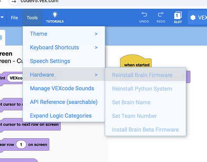
Task: Choose Install Brain Beta Firmware
Action: point(146,130)
